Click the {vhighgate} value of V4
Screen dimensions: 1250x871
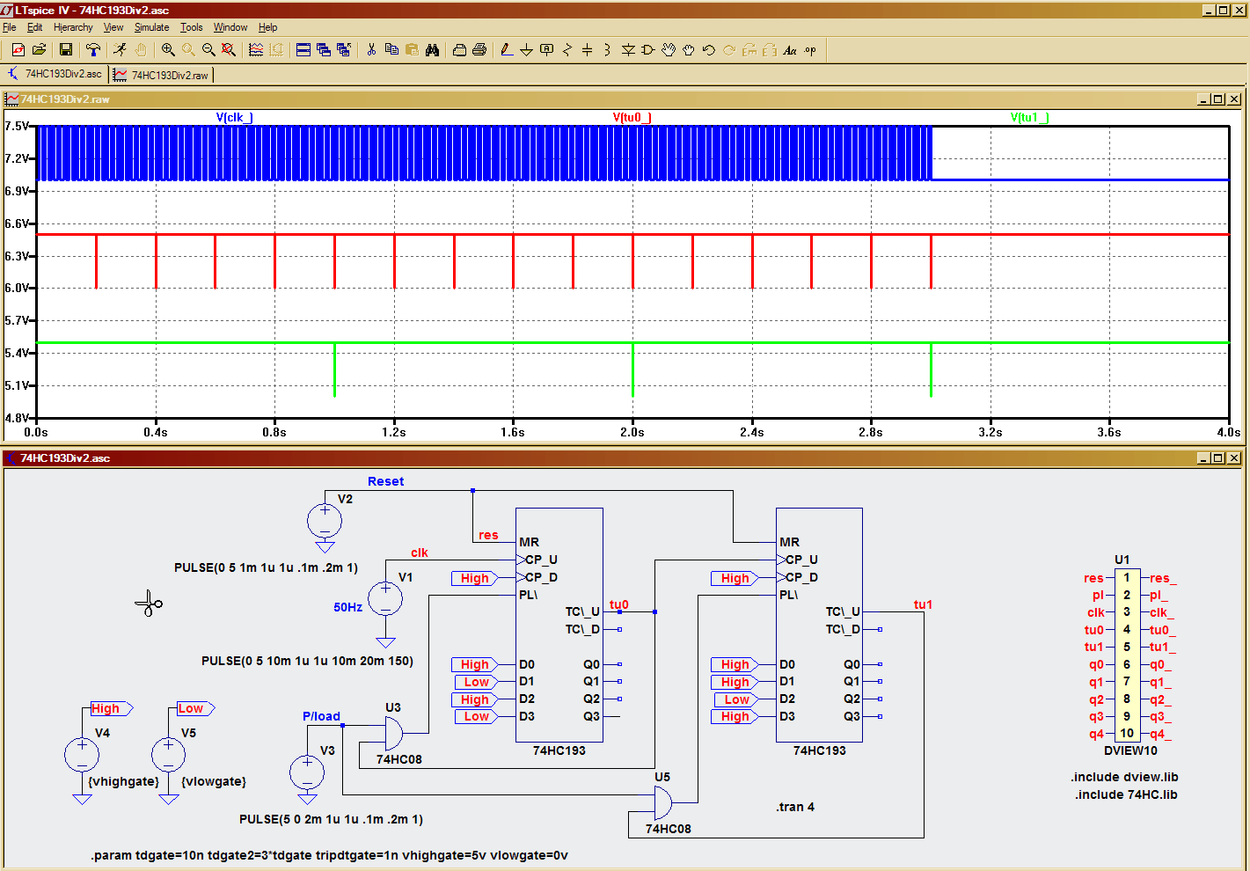click(124, 781)
